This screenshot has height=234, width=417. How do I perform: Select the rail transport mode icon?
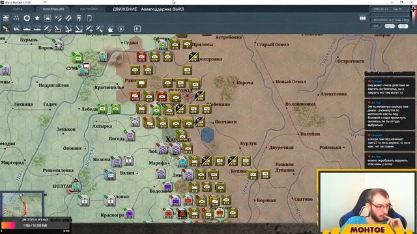pos(16,29)
